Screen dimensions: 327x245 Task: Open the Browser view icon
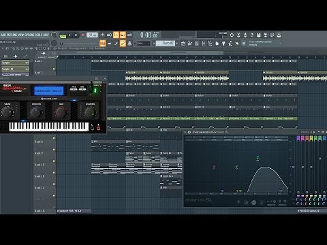[x=211, y=43]
